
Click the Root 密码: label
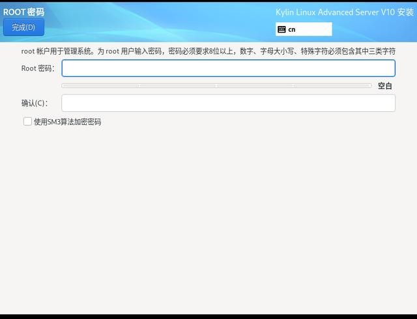coord(38,68)
